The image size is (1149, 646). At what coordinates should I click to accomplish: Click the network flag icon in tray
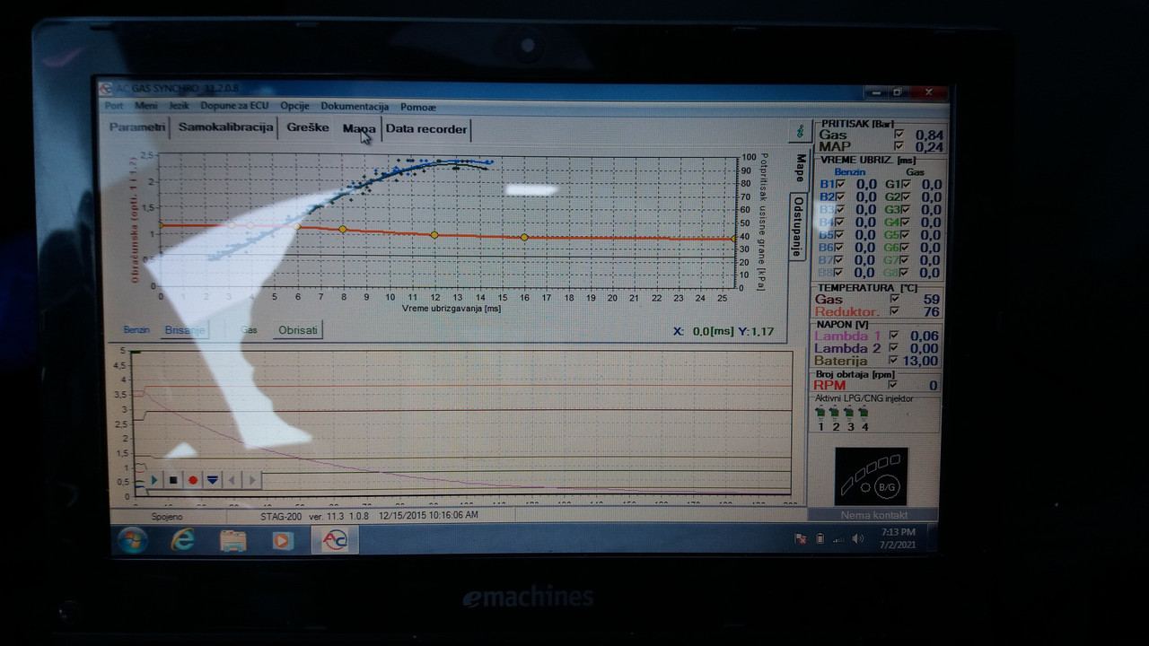click(801, 538)
